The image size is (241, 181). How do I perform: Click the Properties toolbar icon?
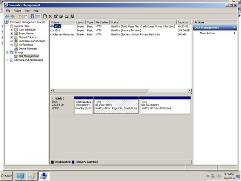tap(56, 17)
